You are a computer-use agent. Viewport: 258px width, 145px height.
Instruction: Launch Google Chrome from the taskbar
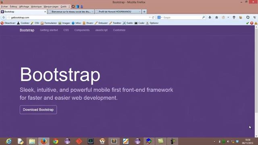coord(56,141)
